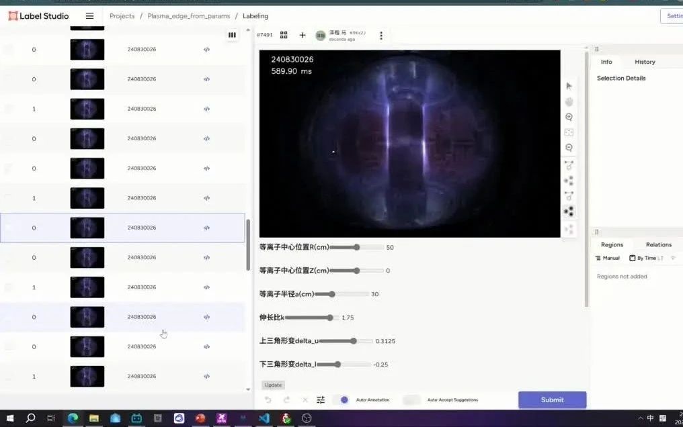
Task: Click the zoom out magnifier tool
Action: pyautogui.click(x=569, y=148)
